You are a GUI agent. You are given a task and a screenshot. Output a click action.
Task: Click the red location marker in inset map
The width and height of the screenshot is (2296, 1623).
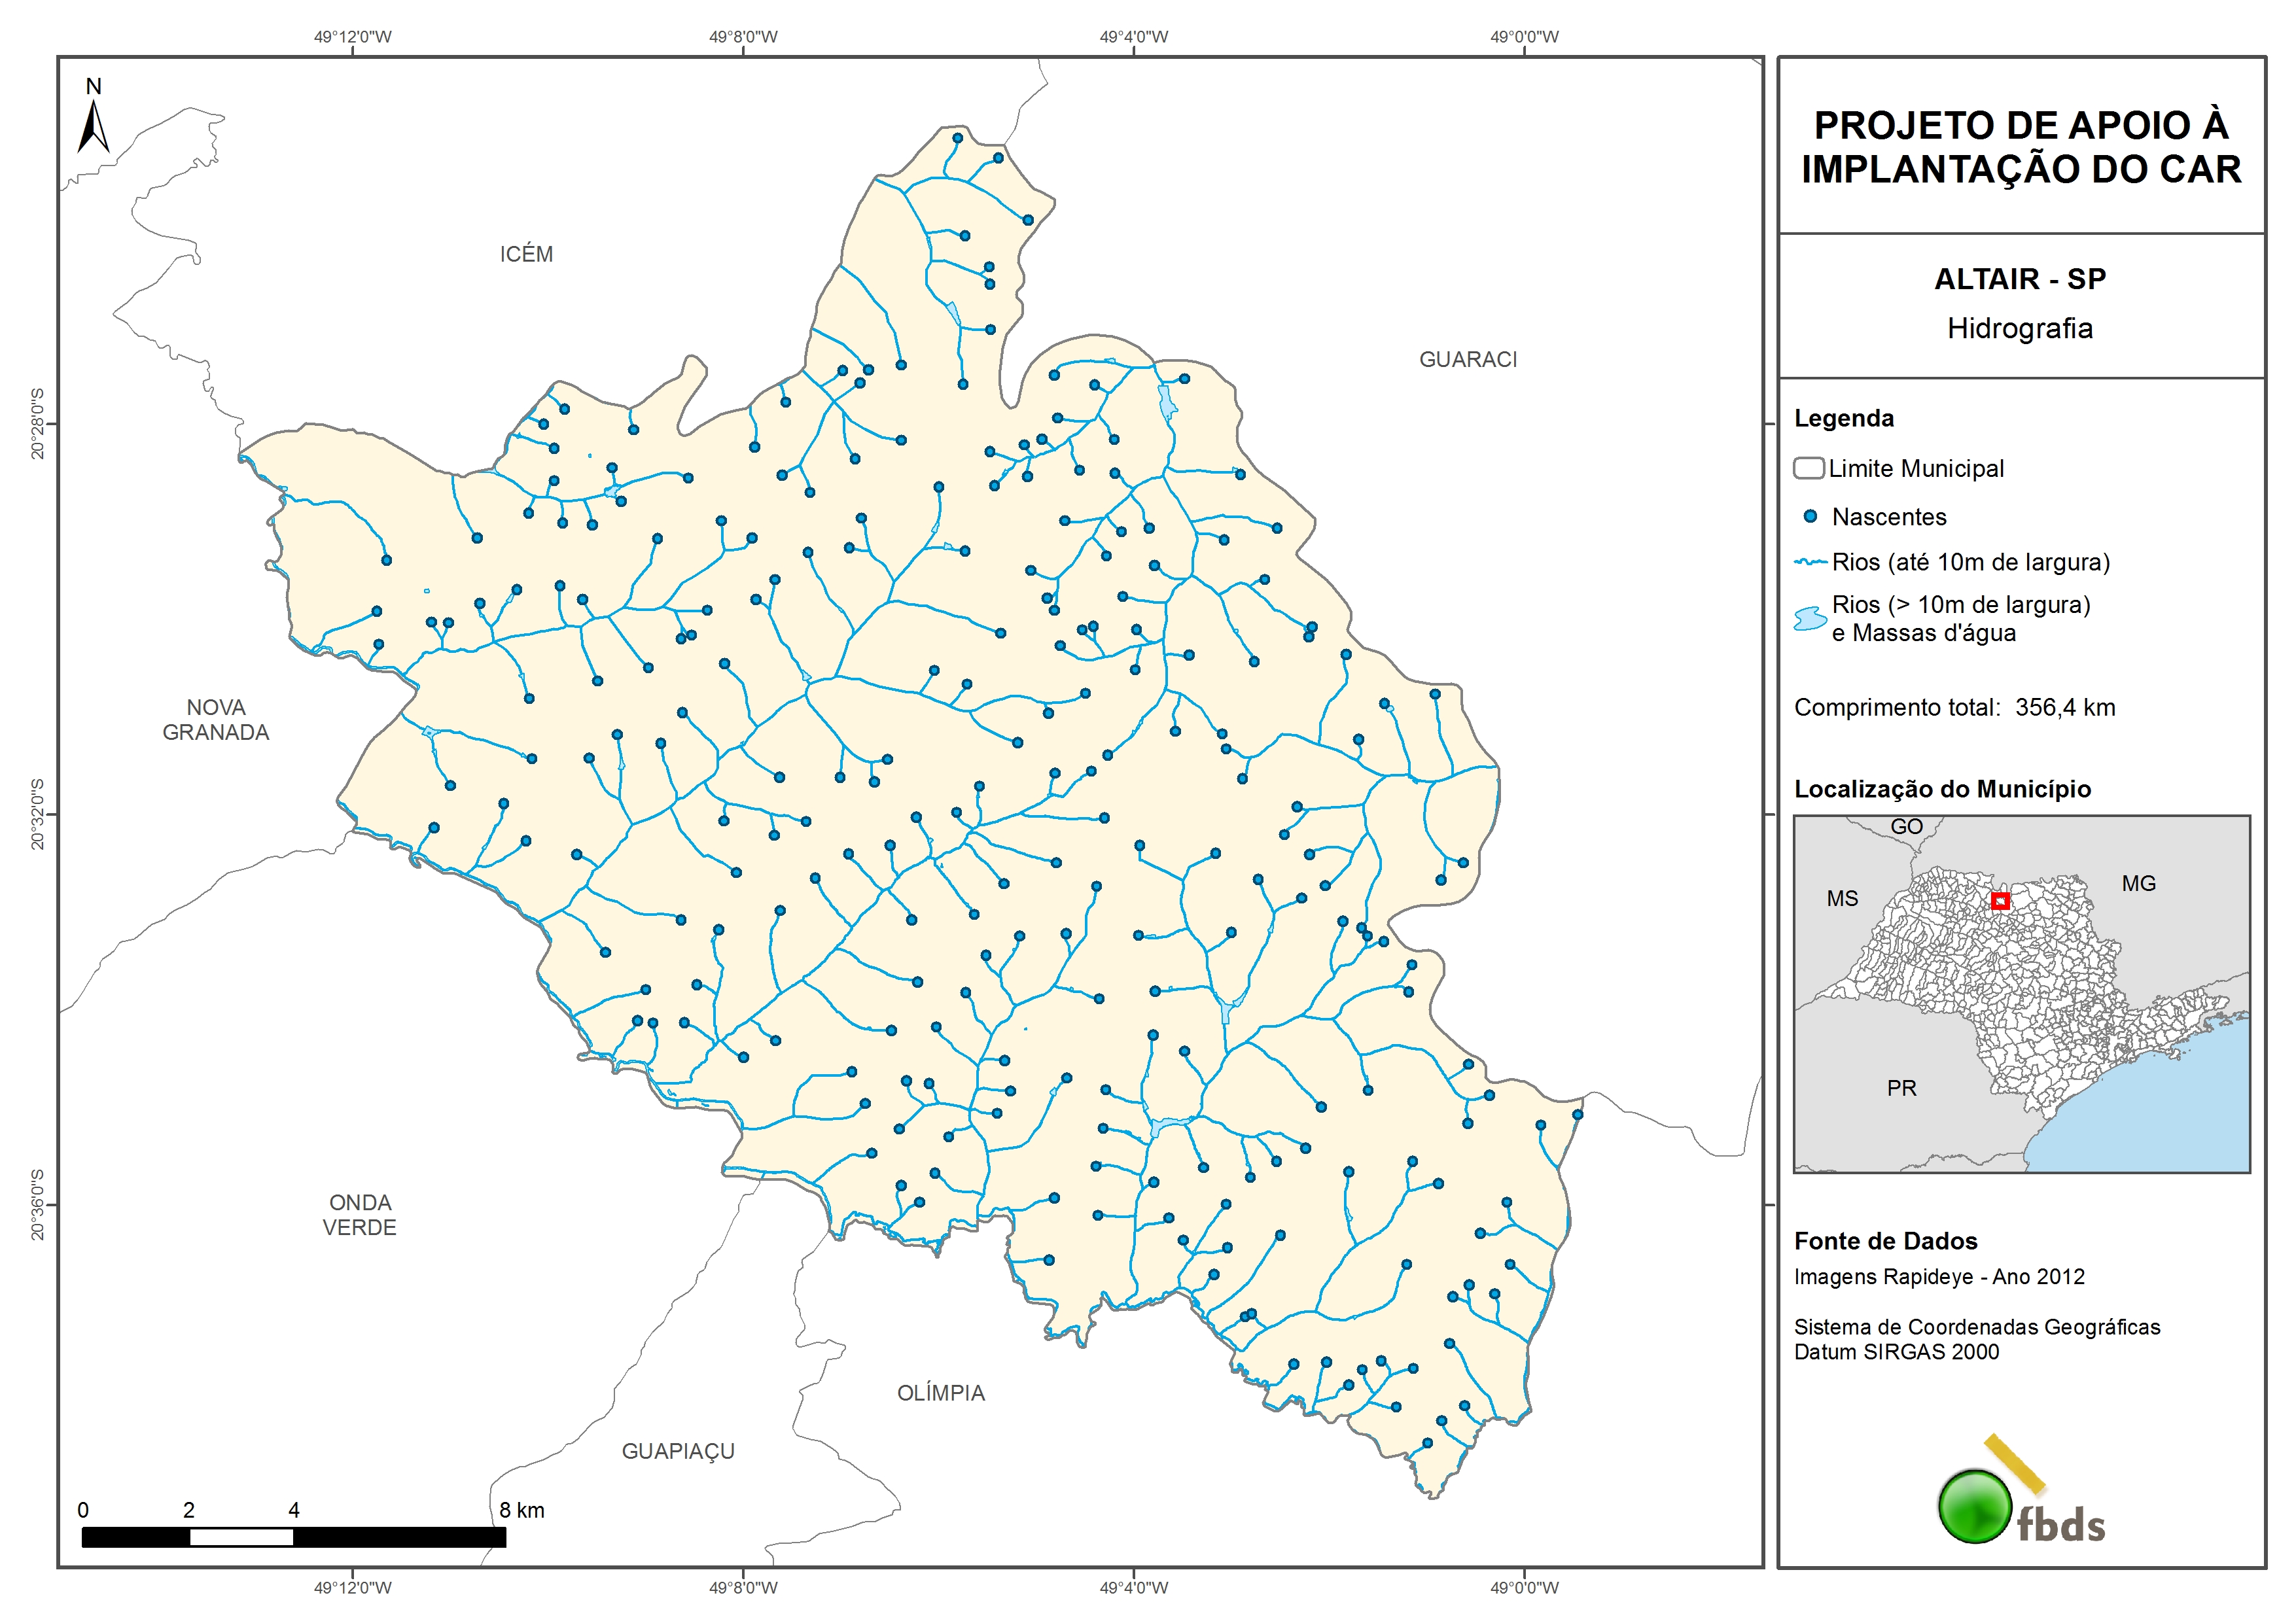tap(2000, 901)
